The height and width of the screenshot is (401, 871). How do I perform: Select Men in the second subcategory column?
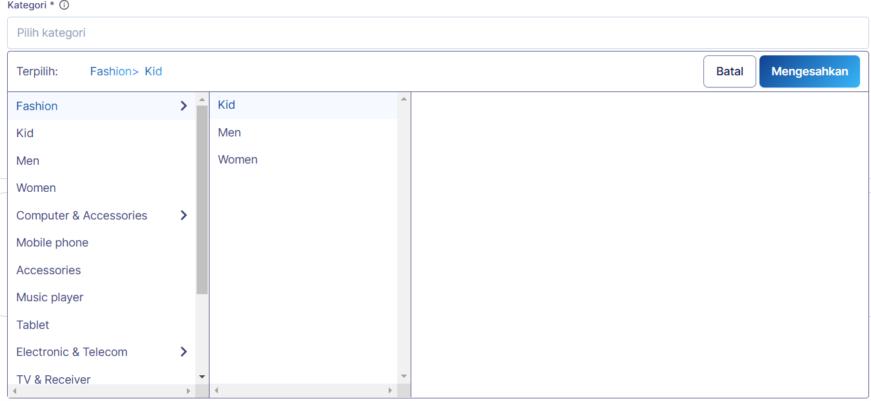click(230, 133)
